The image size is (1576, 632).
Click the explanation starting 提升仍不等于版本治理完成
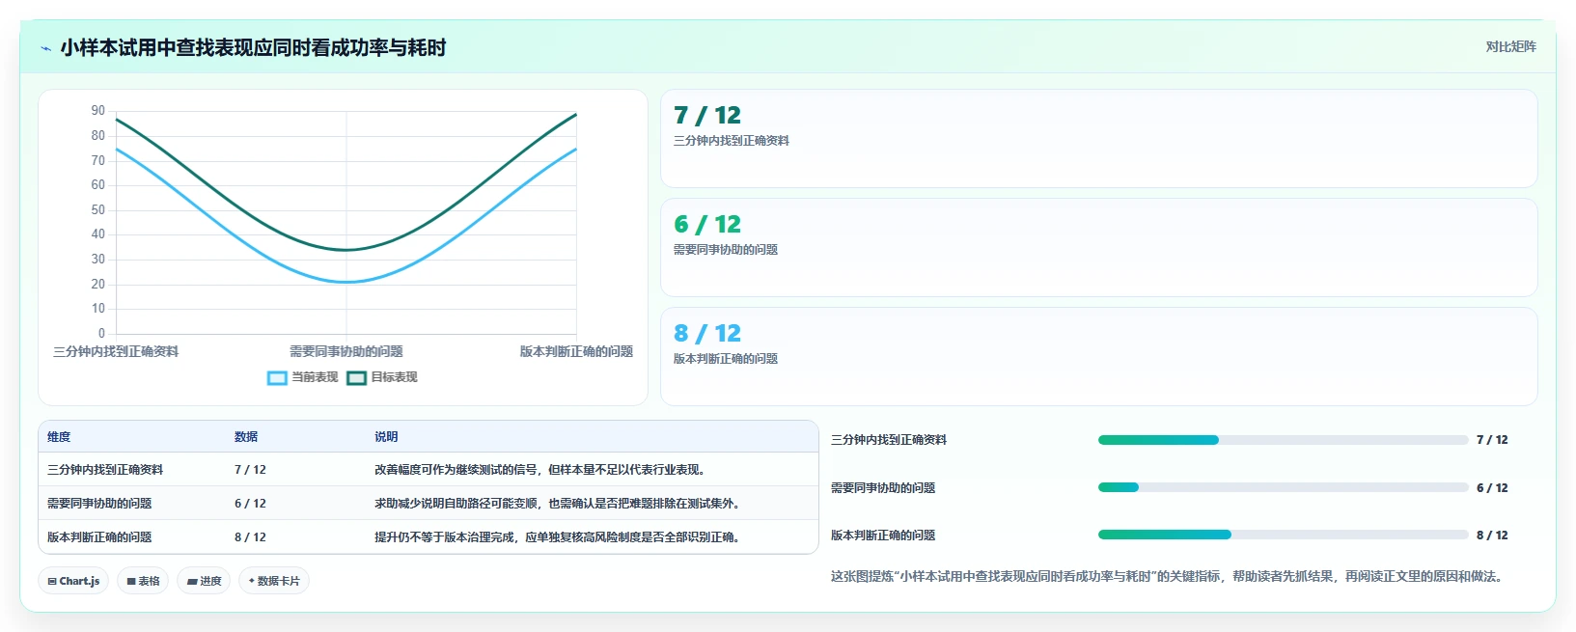560,537
